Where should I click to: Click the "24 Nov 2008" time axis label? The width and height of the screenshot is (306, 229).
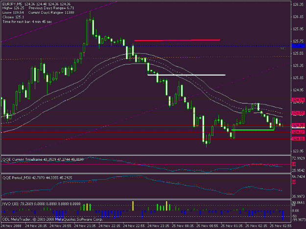coord(11,226)
